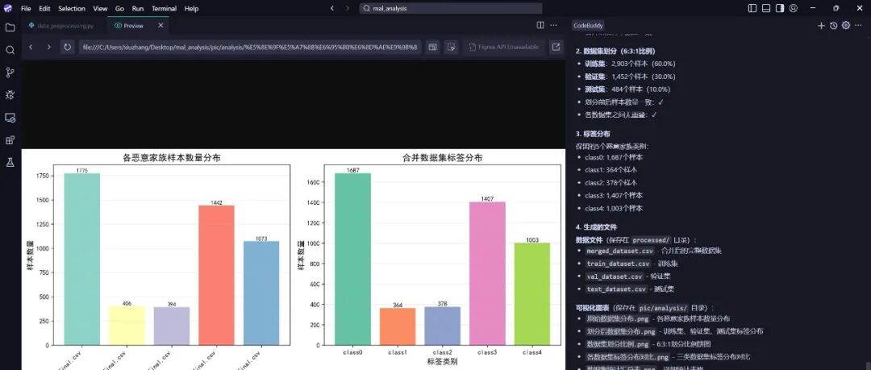Screen dimensions: 871x370
Task: Open the Run menu
Action: pyautogui.click(x=138, y=8)
